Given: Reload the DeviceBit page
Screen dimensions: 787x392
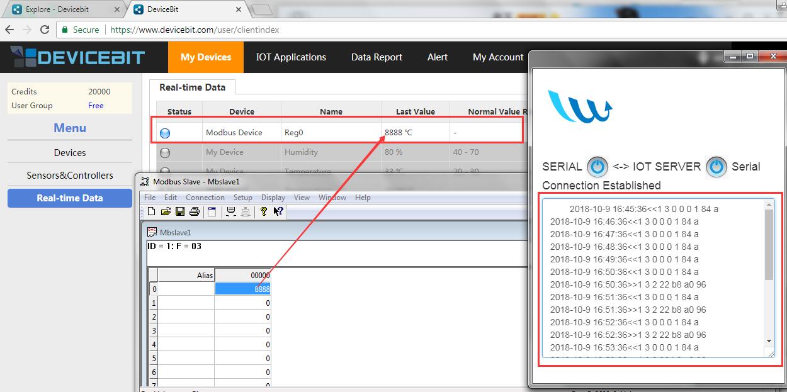Looking at the screenshot, I should (45, 30).
